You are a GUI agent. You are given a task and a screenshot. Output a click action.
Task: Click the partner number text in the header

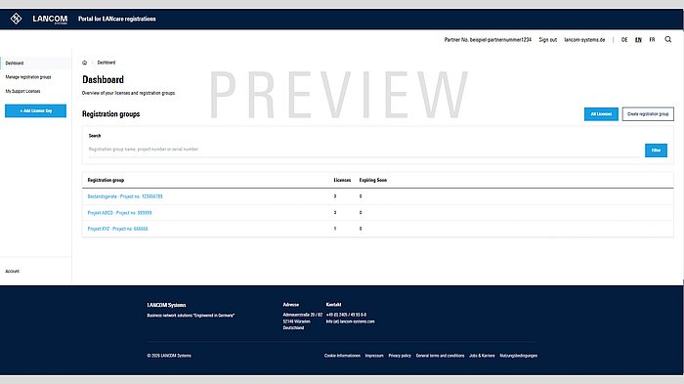tap(488, 40)
